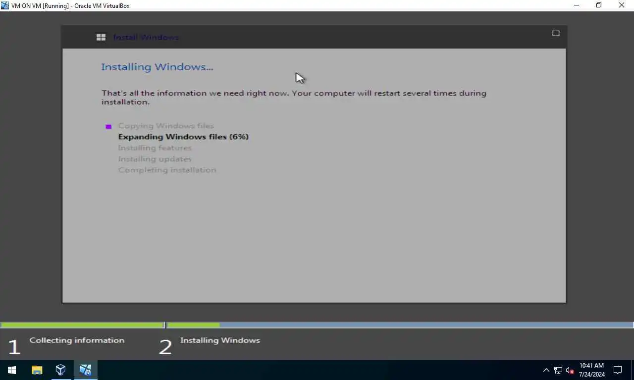Screen dimensions: 634x380
Task: Select the running VM taskbar icon
Action: coord(86,370)
